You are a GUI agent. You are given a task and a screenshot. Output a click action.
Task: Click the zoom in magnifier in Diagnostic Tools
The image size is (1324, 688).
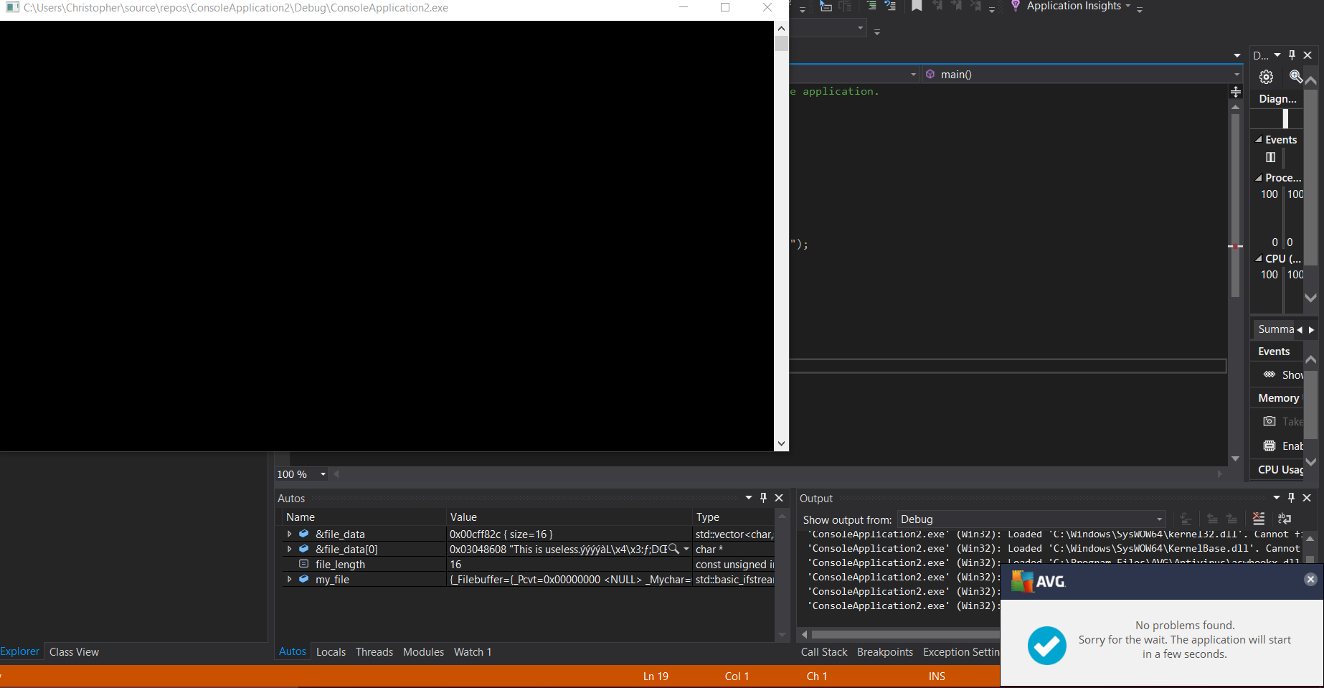[x=1295, y=77]
